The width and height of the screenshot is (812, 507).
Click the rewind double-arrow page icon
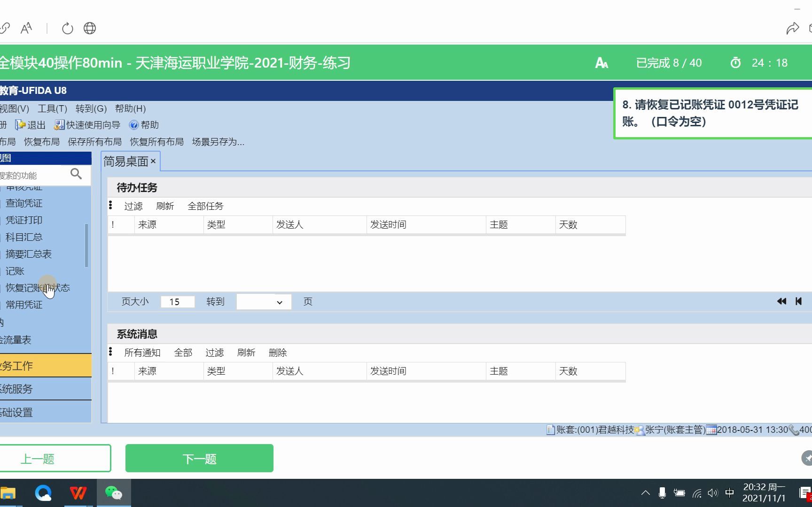click(x=781, y=301)
